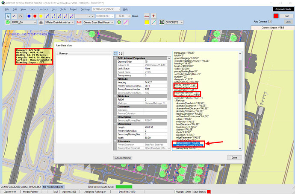
Task: Click the teal diagonal line tool icon
Action: [x=154, y=22]
